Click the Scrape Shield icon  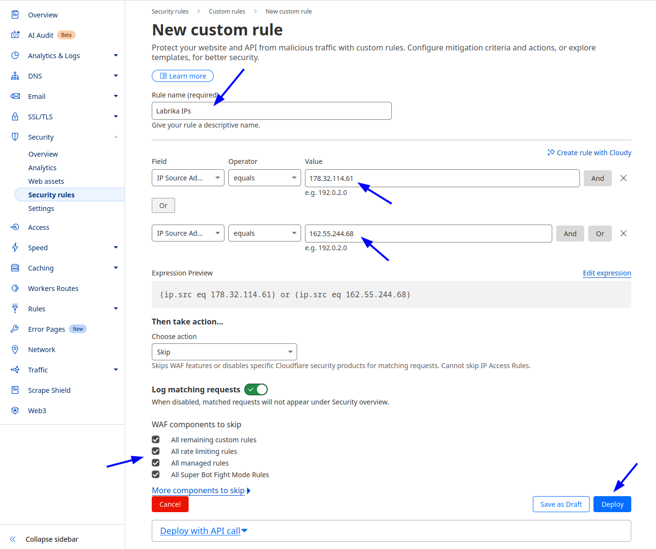[15, 390]
